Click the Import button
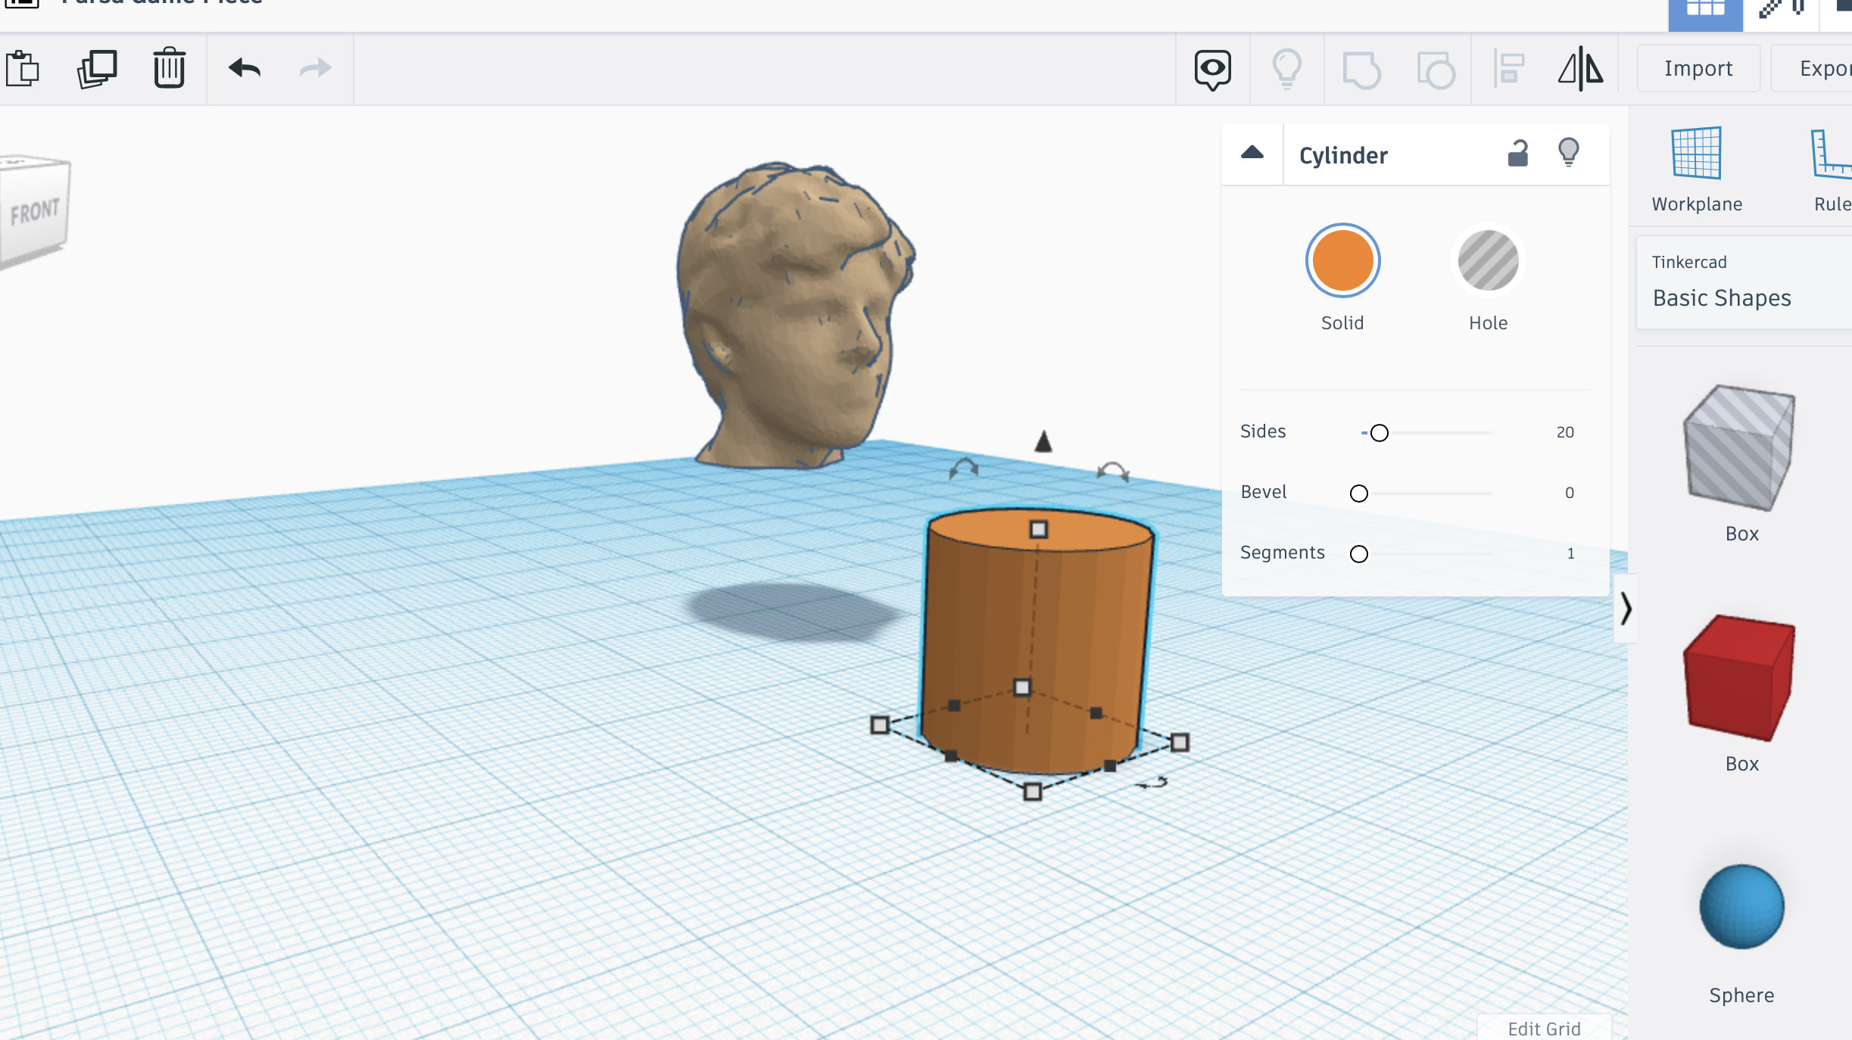 [x=1698, y=69]
